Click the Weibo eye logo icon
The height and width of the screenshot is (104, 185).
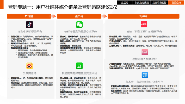coord(29,66)
